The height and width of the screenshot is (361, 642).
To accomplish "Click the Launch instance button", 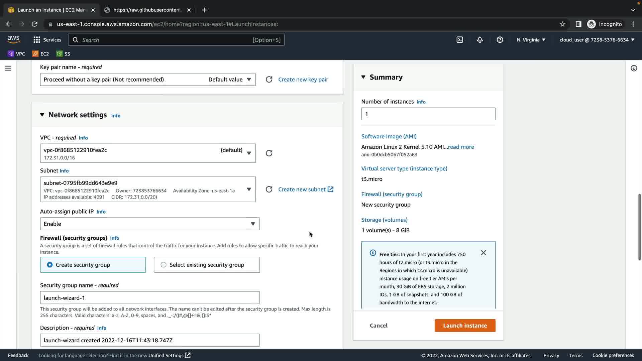I will click(465, 326).
